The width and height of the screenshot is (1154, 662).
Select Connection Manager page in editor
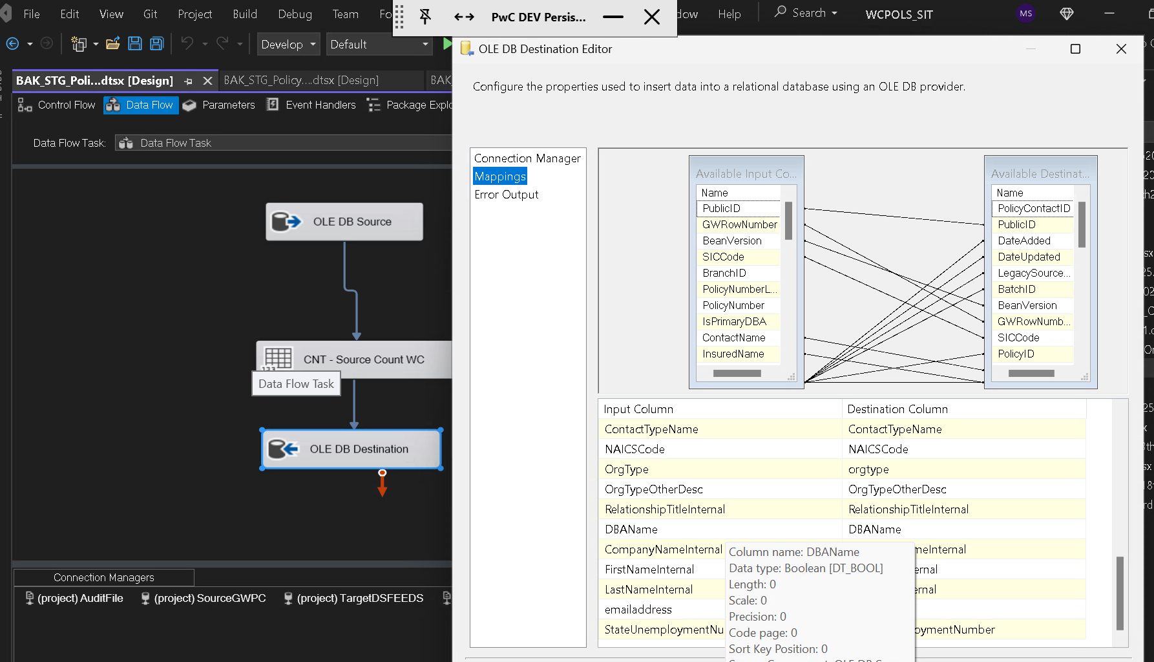527,158
